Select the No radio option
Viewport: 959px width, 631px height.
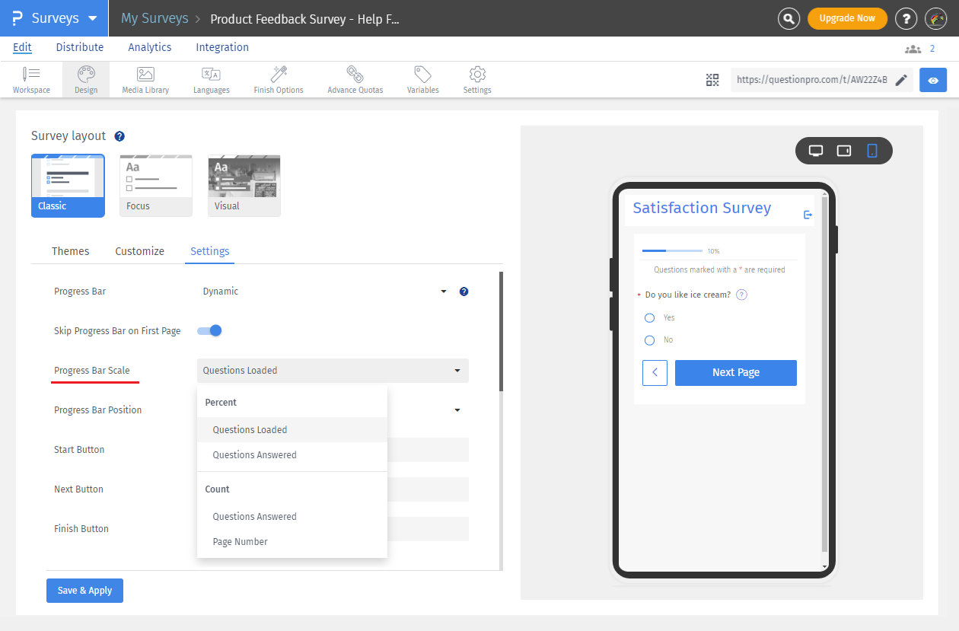pyautogui.click(x=650, y=340)
